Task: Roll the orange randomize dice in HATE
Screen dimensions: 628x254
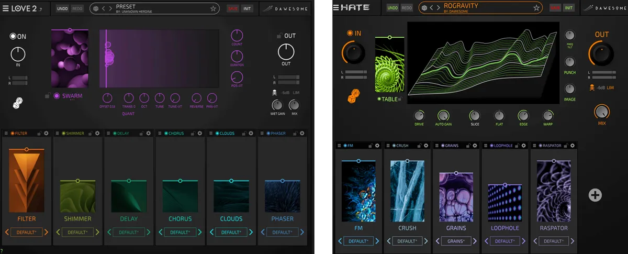Action: [x=353, y=97]
